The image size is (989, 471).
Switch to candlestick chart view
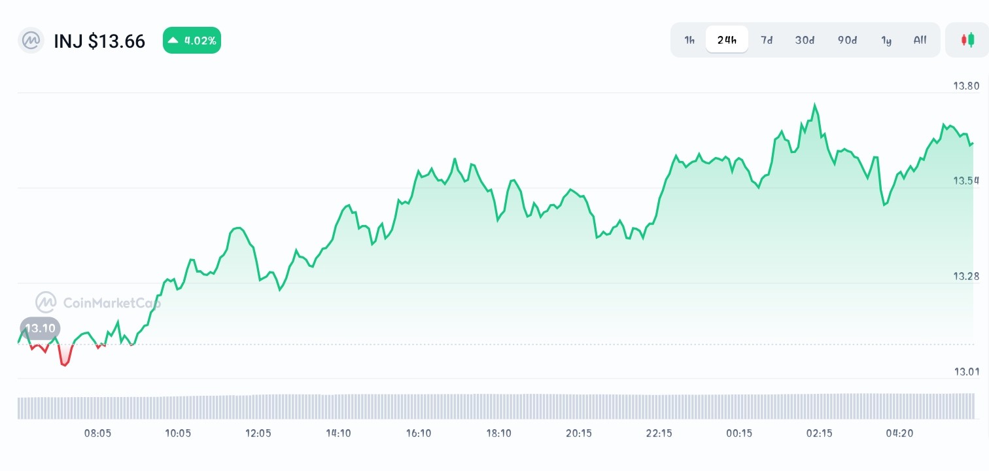(967, 40)
